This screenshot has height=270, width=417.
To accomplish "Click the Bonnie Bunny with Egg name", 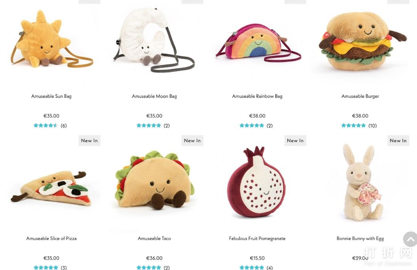I will [360, 238].
